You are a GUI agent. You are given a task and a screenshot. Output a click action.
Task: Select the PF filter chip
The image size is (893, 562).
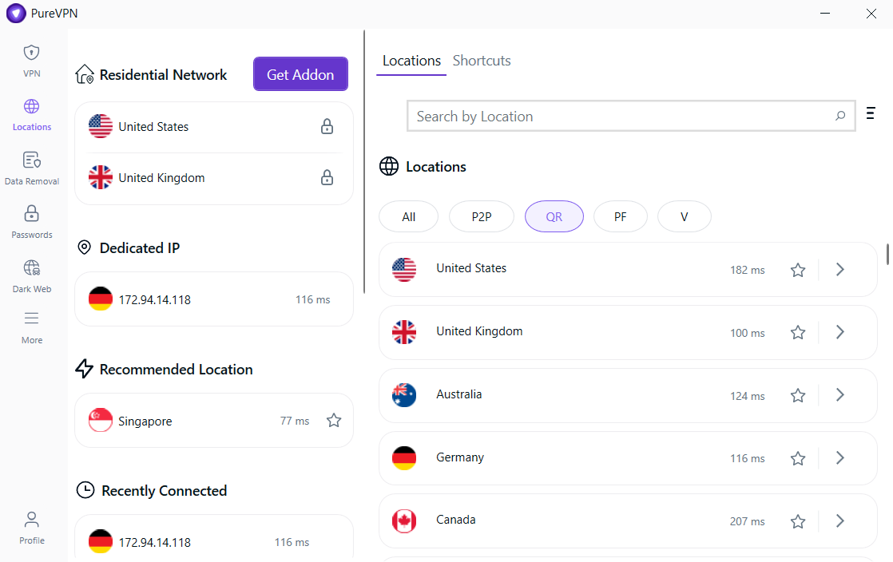(620, 217)
